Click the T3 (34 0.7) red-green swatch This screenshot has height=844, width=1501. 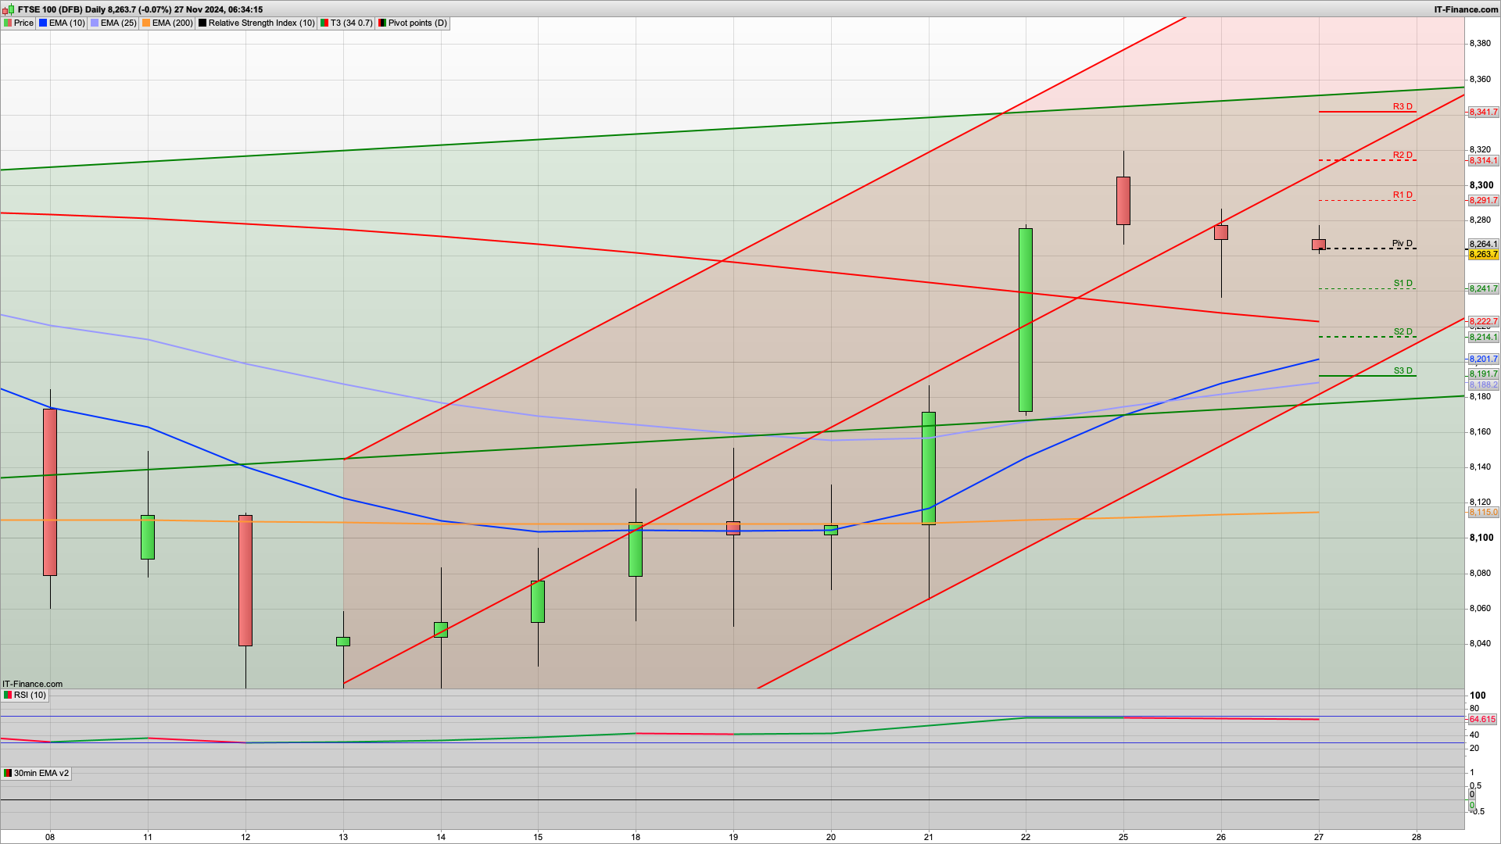(x=324, y=23)
